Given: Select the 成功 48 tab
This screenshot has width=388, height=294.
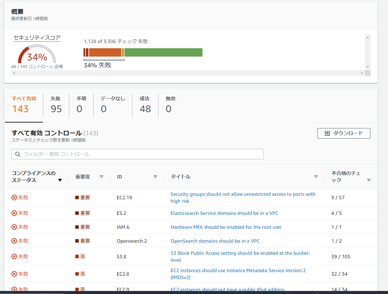Looking at the screenshot, I should coord(145,105).
